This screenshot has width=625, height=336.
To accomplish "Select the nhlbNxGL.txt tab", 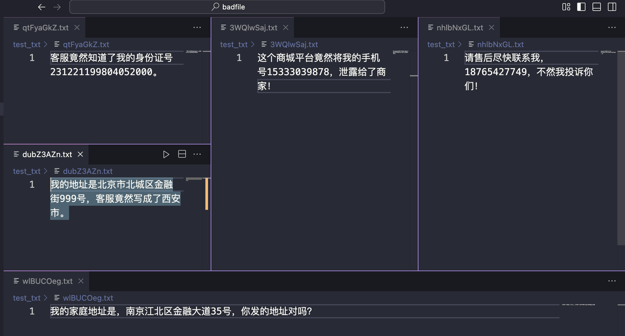I will click(459, 27).
